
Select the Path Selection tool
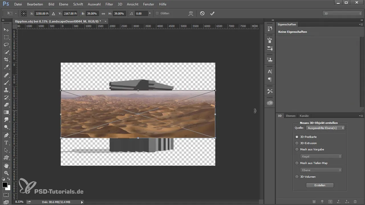[x=6, y=150]
